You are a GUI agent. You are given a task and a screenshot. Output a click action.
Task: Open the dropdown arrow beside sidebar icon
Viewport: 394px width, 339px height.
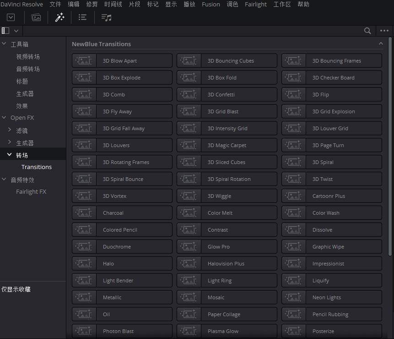tap(16, 31)
